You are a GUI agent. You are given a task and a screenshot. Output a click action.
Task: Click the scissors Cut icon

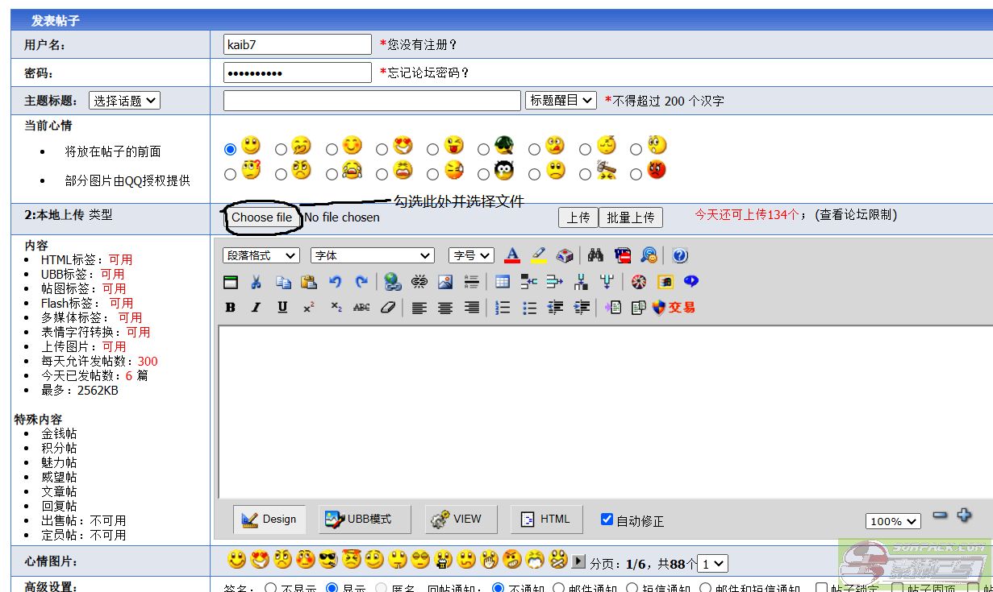tap(256, 282)
